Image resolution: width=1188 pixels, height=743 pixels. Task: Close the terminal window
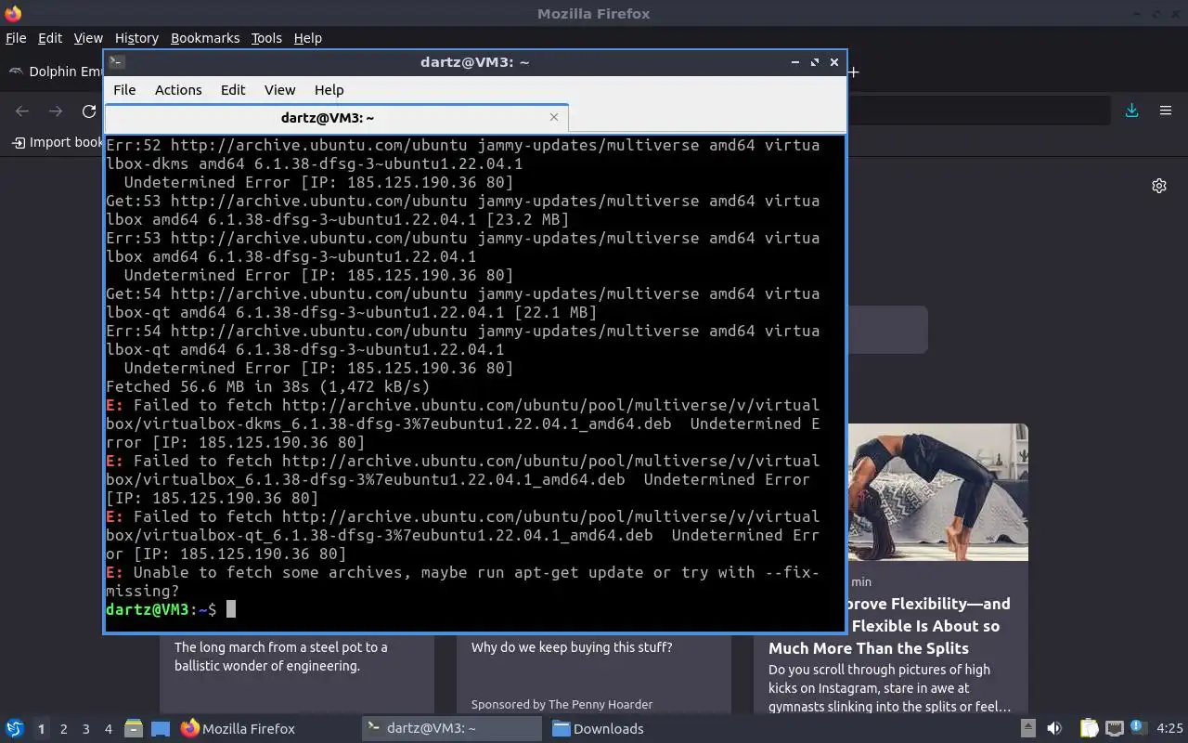point(834,62)
